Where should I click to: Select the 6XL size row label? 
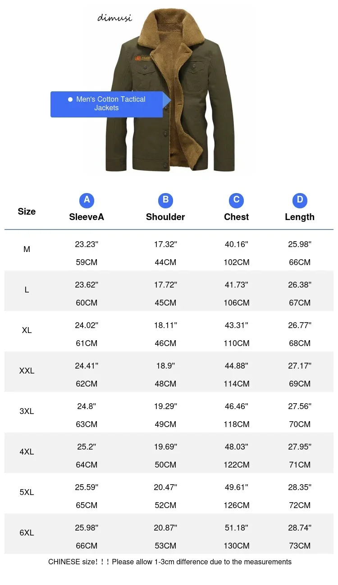[x=27, y=533]
